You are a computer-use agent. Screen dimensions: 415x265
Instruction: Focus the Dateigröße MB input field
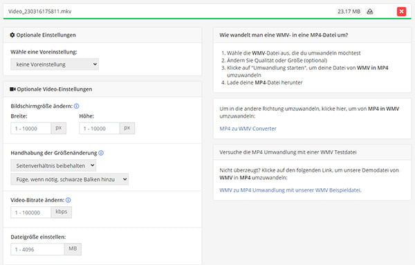[x=37, y=249]
